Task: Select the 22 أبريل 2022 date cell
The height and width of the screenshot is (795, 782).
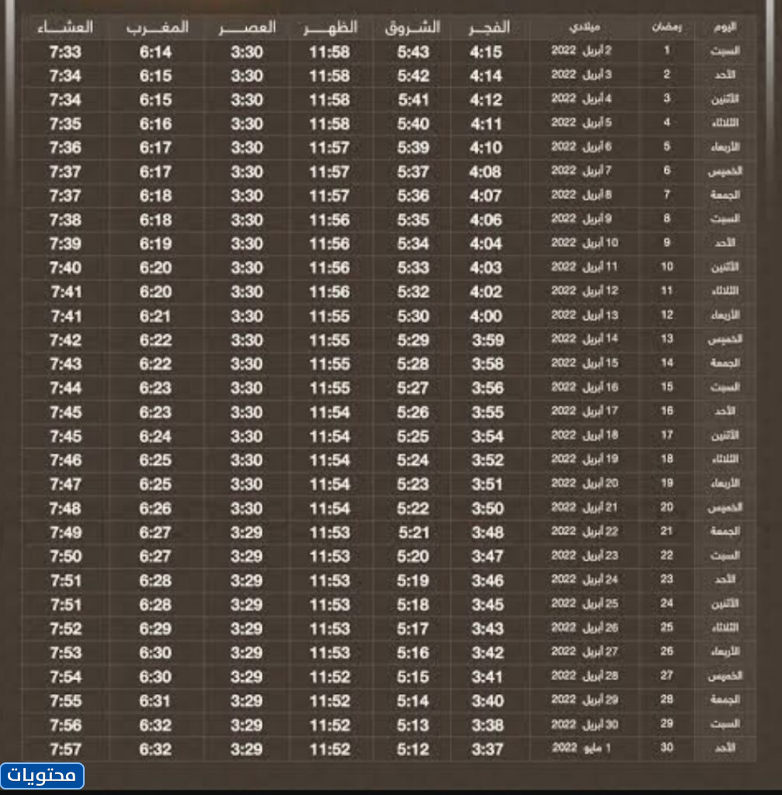Action: click(x=584, y=531)
